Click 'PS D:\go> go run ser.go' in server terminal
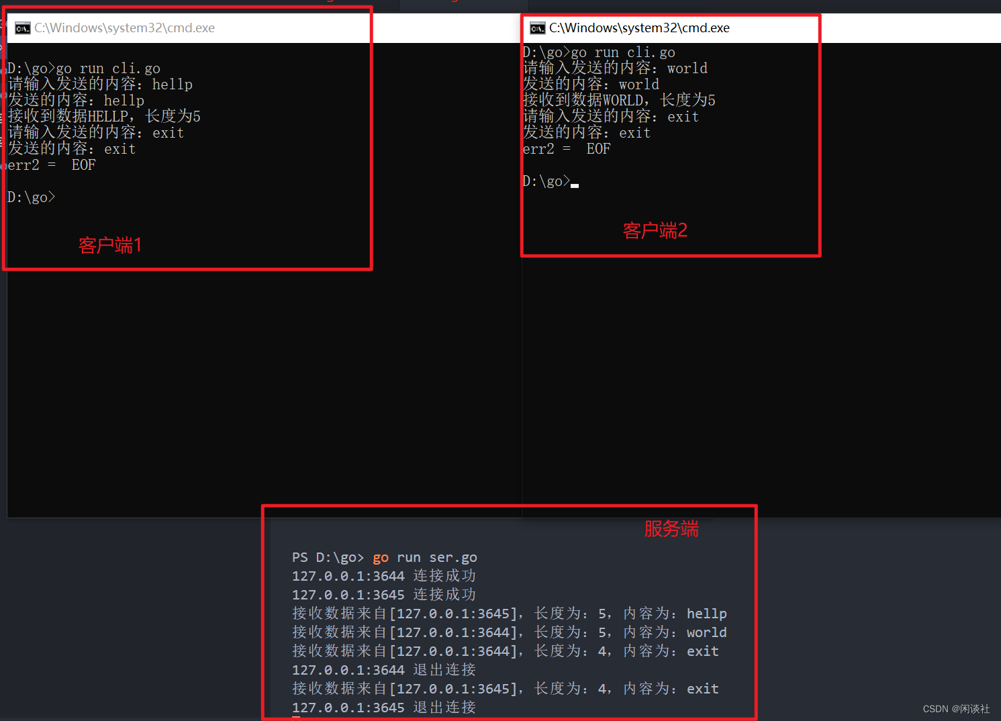The width and height of the screenshot is (1001, 721). click(385, 557)
